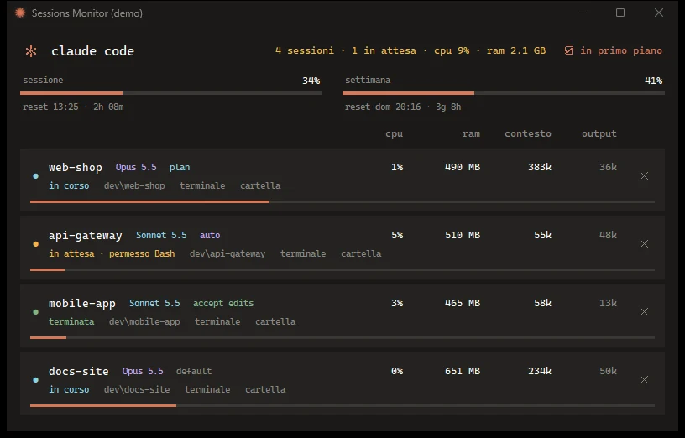Open cartella for docs-site
The height and width of the screenshot is (438, 685).
coord(265,389)
